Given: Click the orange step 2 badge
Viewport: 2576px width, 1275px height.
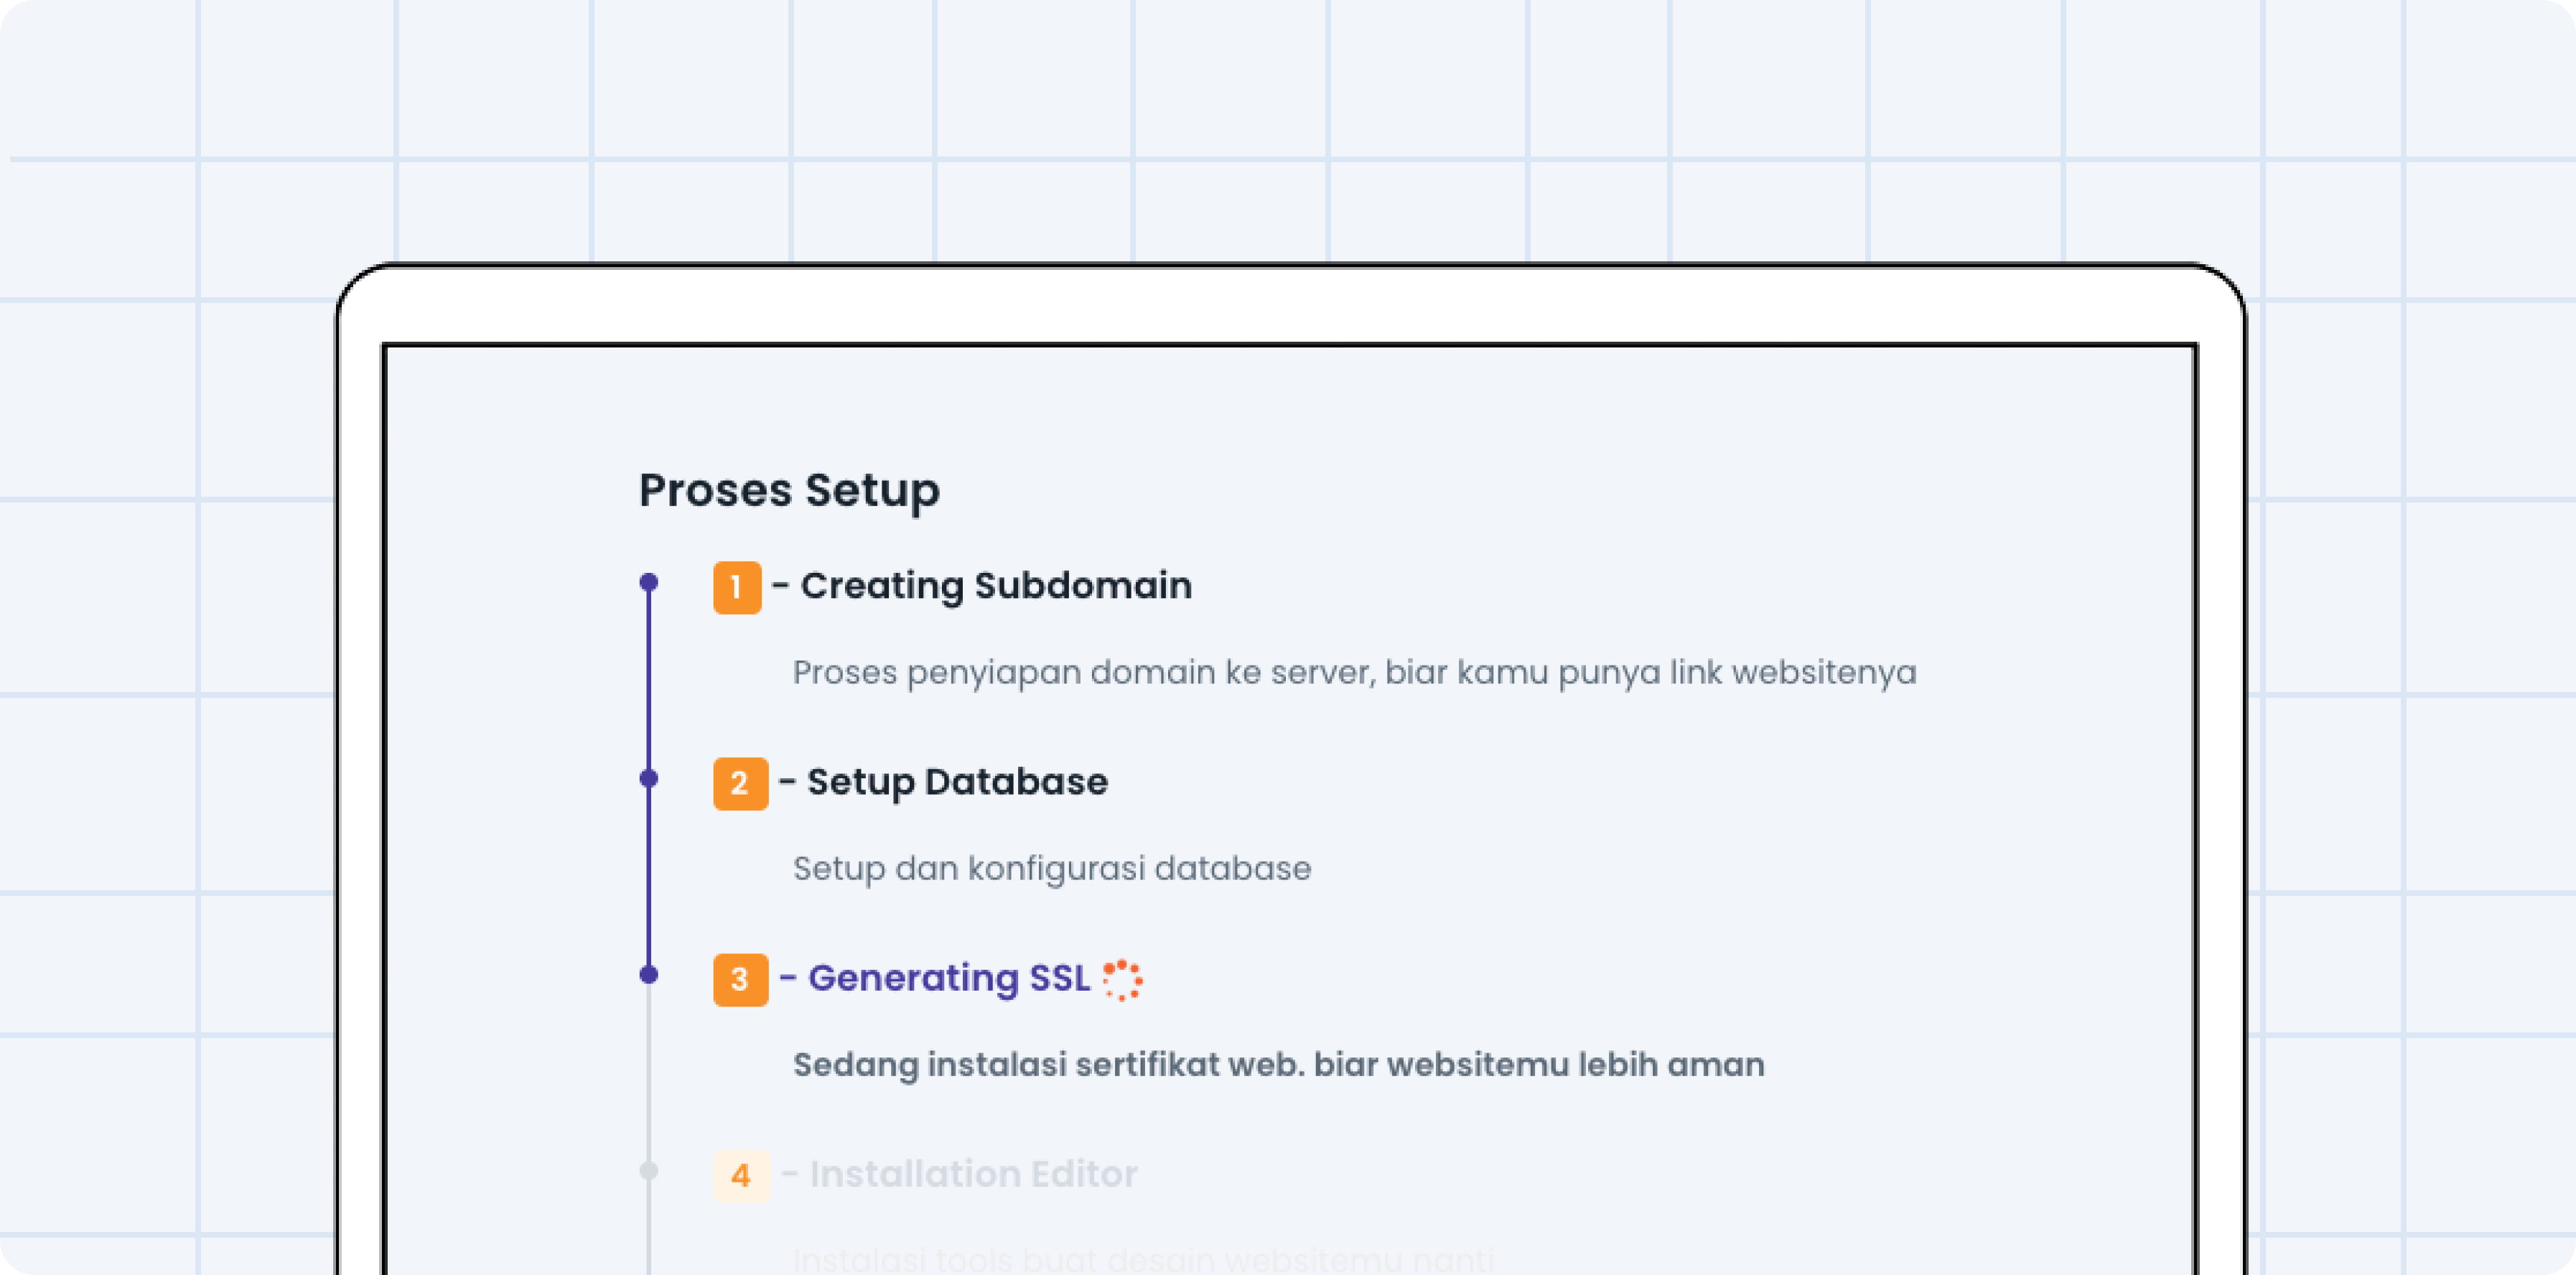Looking at the screenshot, I should (x=740, y=783).
